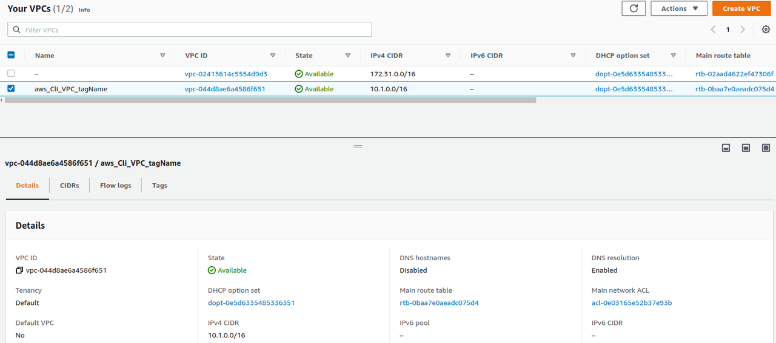Open VPC link vpc-02413614c5554d9d3

(x=226, y=74)
